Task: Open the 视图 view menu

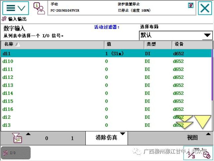Action: [x=192, y=138]
